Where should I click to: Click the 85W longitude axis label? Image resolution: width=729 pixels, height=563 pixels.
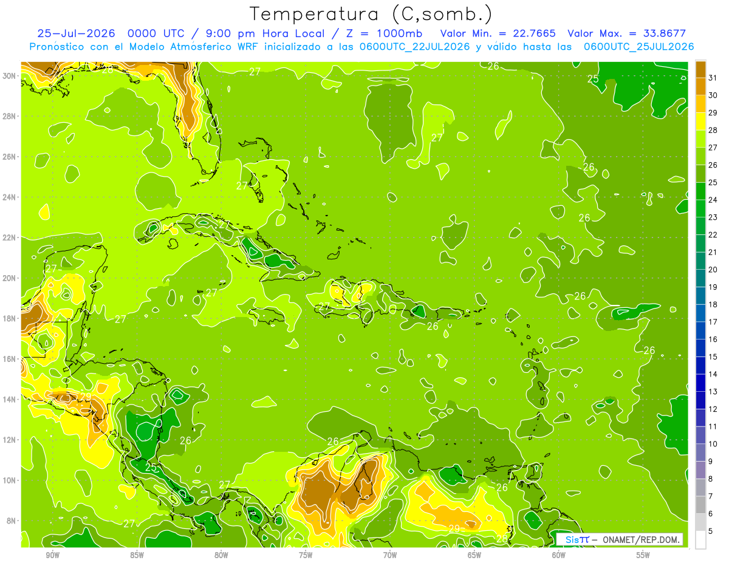click(137, 556)
